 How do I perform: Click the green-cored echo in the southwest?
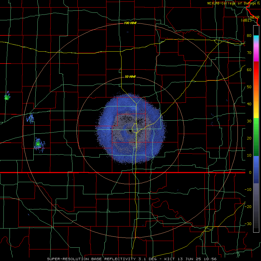38,144
